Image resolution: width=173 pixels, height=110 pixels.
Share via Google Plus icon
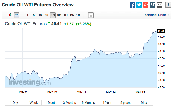tap(146, 5)
